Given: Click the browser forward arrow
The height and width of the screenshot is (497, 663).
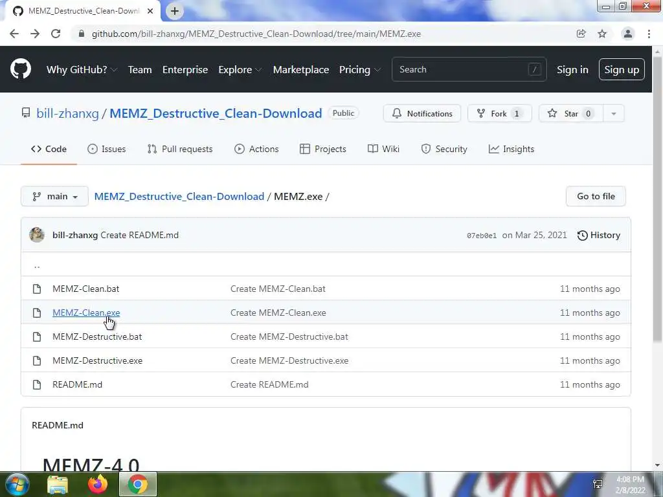Looking at the screenshot, I should (35, 34).
